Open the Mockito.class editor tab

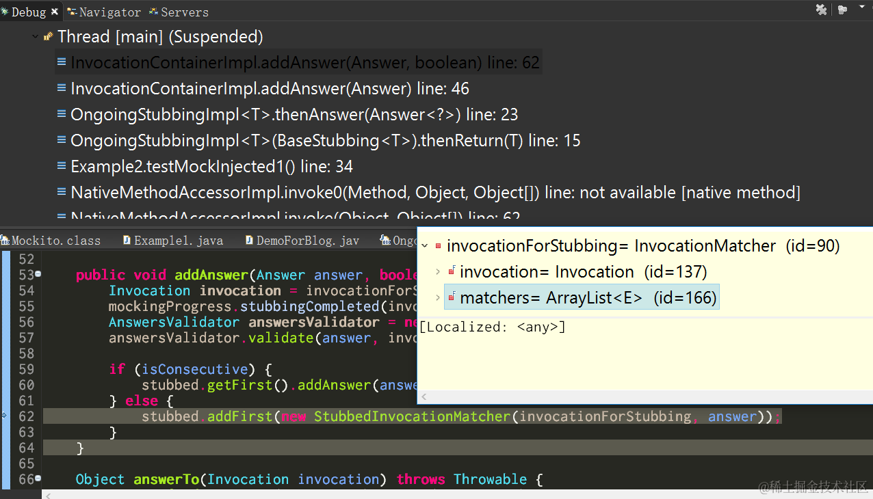55,241
